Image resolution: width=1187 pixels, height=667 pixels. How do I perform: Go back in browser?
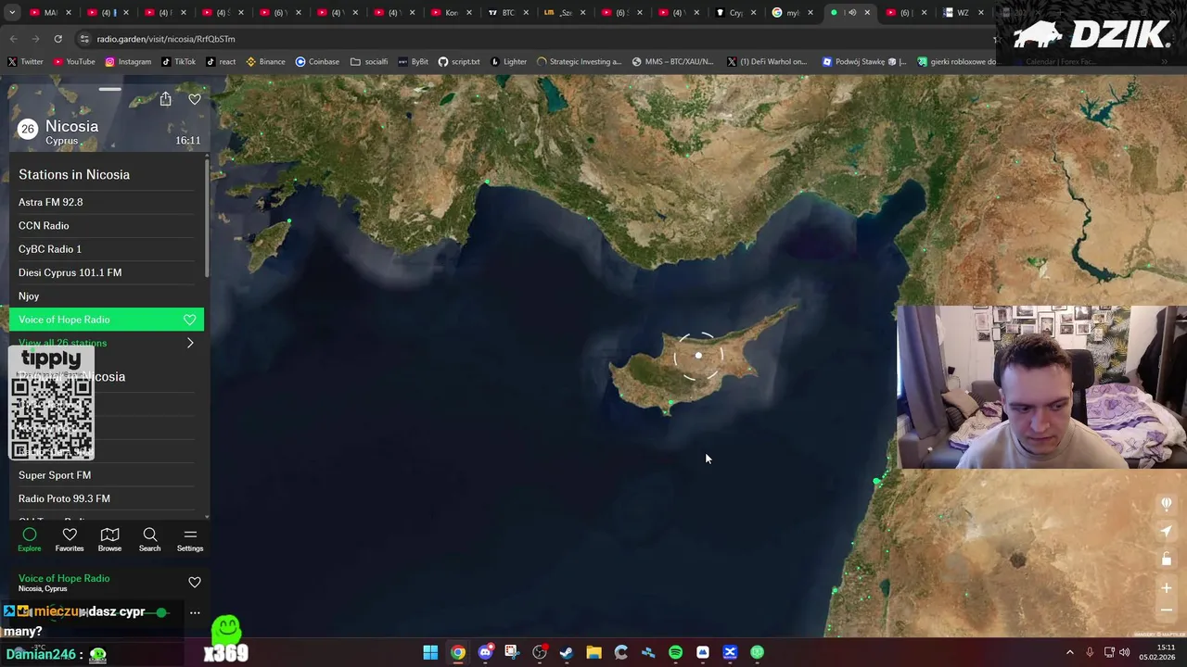(13, 39)
